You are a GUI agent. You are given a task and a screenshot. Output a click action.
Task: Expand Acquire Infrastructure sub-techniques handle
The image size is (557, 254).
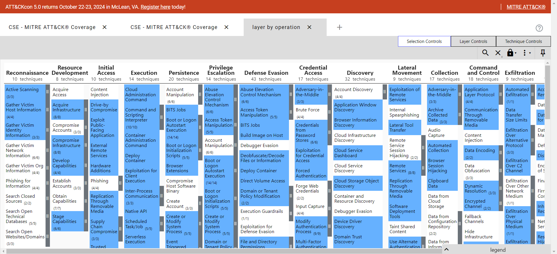[x=86, y=110]
